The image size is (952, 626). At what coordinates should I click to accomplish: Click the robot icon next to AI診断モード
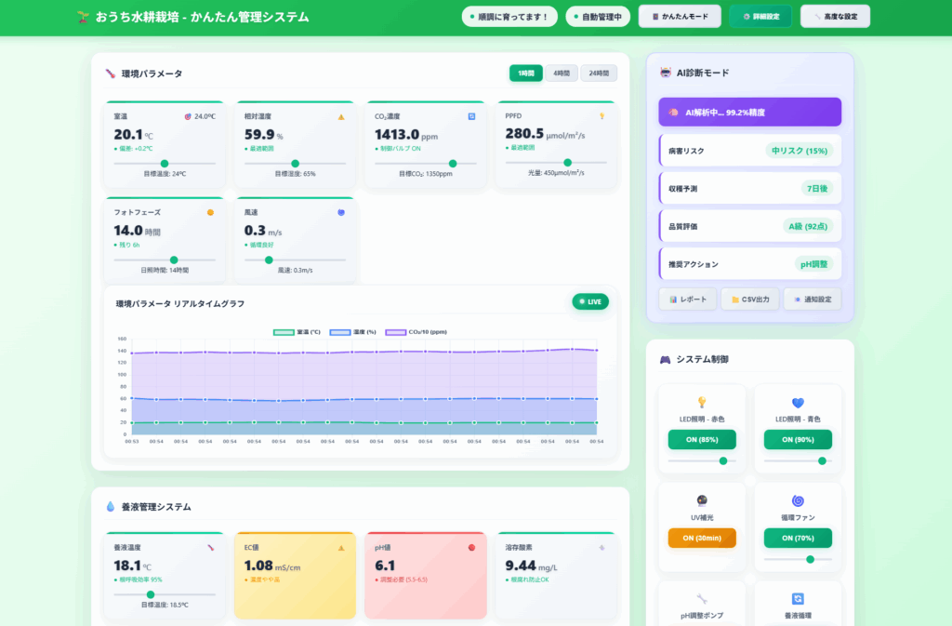click(665, 73)
